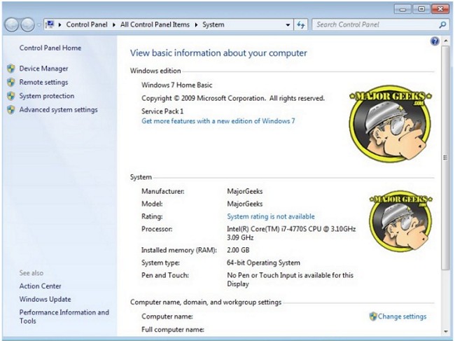
Task: Open the address bar history dropdown
Action: click(288, 25)
